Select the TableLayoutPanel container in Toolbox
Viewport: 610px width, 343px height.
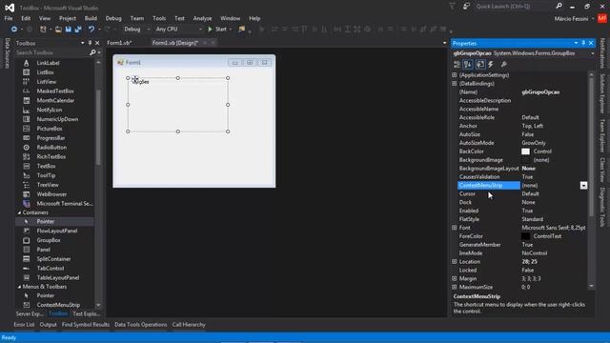(57, 277)
